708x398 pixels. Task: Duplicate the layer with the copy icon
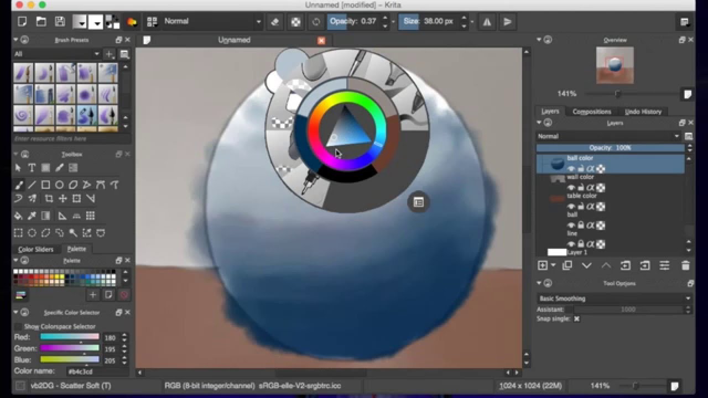tap(567, 266)
